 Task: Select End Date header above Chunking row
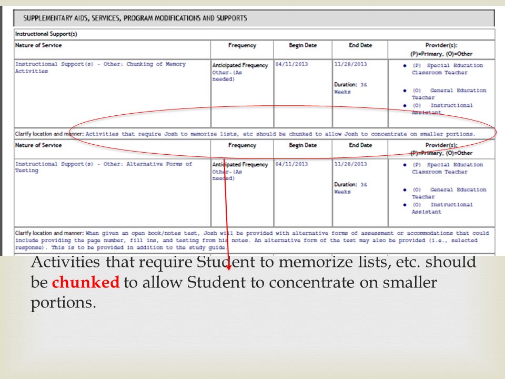(360, 45)
